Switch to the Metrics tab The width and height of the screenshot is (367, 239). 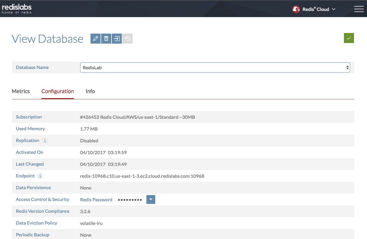tap(21, 91)
